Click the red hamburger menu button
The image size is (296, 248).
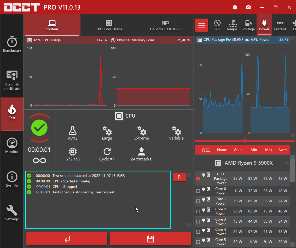(x=202, y=25)
